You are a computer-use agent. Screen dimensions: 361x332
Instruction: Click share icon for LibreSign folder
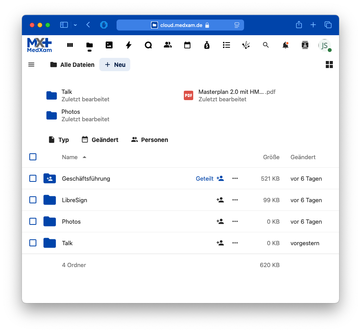(x=220, y=200)
